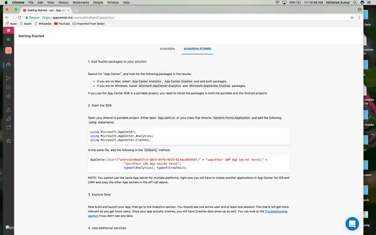Screen dimensions: 376x235
Task: Click the 'Microsoft.AppCenter.Crashes' package name
Action: (210, 86)
